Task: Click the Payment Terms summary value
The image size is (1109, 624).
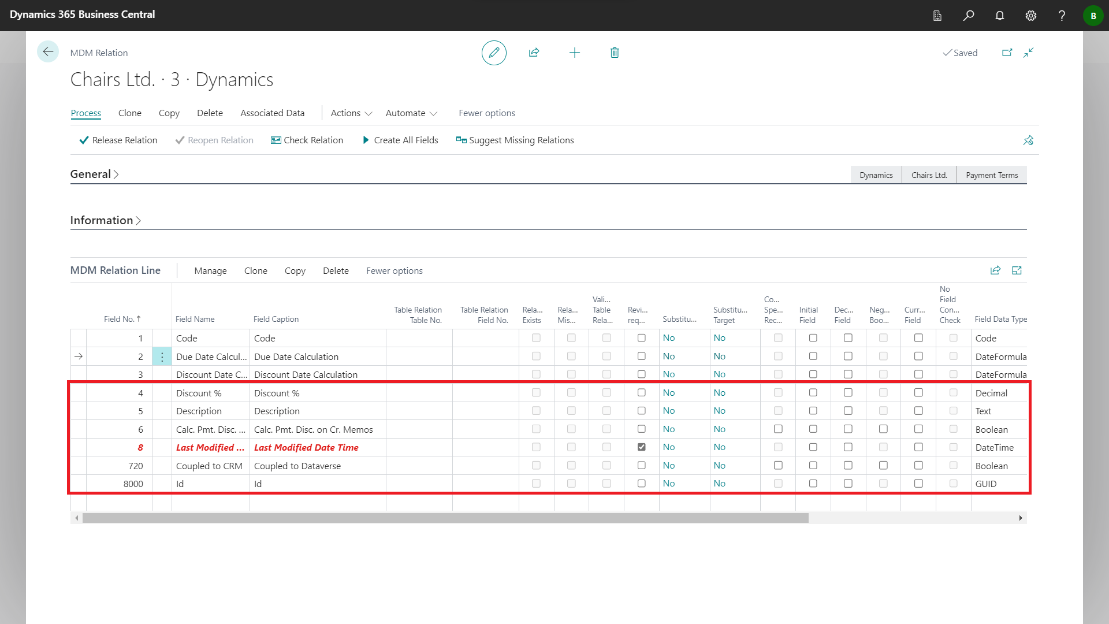Action: [992, 175]
